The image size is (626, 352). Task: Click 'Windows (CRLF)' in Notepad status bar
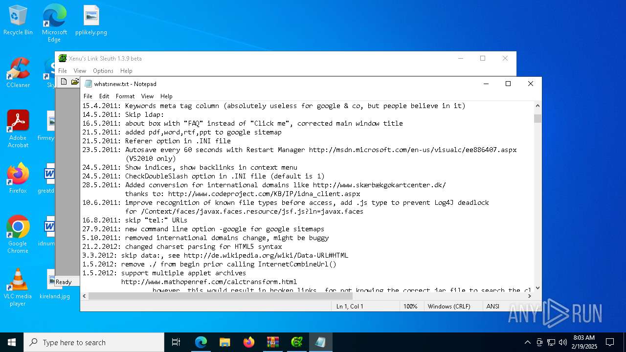coord(449,306)
